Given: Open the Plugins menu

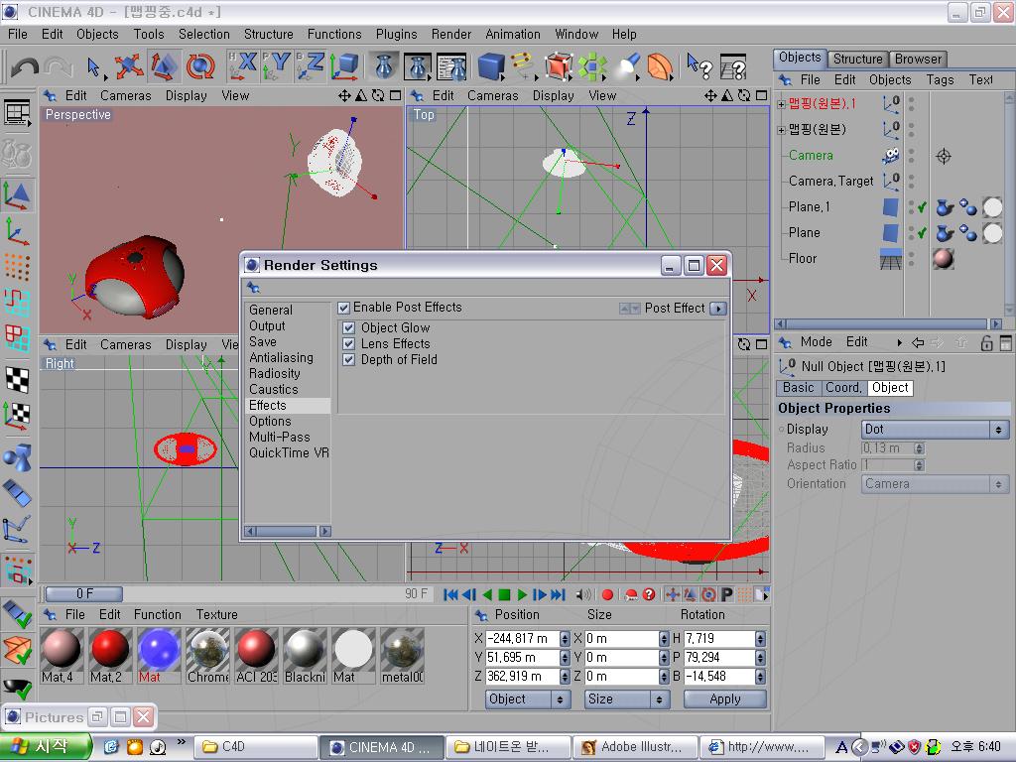Looking at the screenshot, I should point(397,34).
